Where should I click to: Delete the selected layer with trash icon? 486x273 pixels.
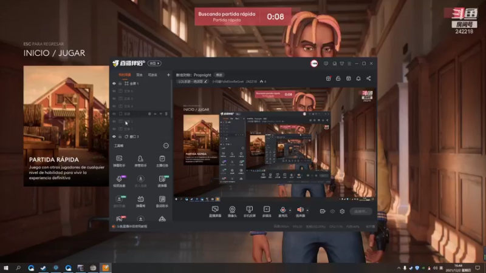(x=166, y=114)
